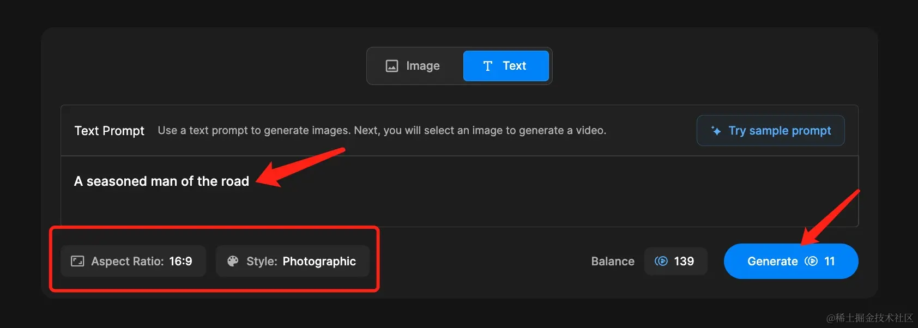Focus the text prompt input field
The image size is (918, 328).
[x=459, y=191]
